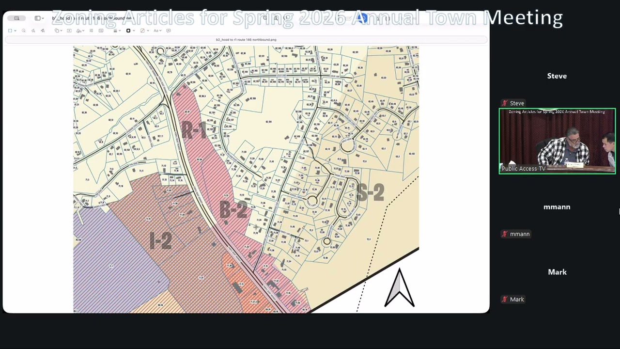620x349 pixels.
Task: Click the R-1 zone label on the map
Action: coord(194,130)
